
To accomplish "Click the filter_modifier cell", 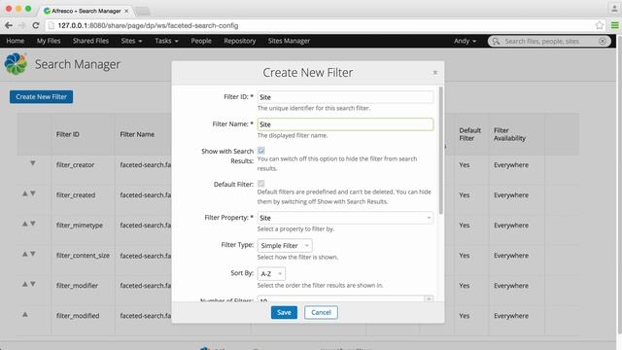I will coord(77,285).
